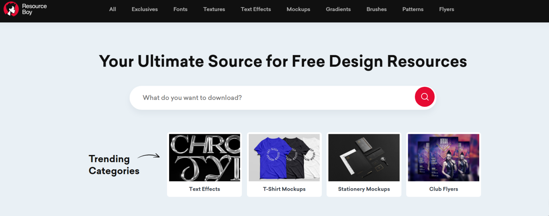Open the chrome Text Effects thumbnail

204,157
